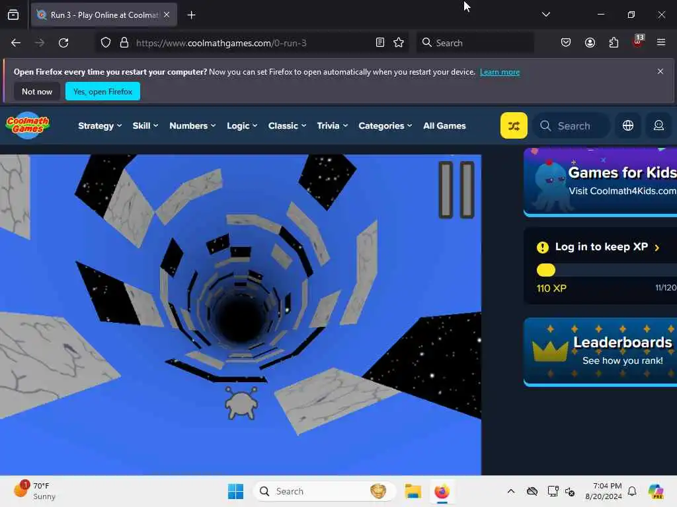The width and height of the screenshot is (677, 507).
Task: Bookmark this page with the star
Action: (x=399, y=43)
